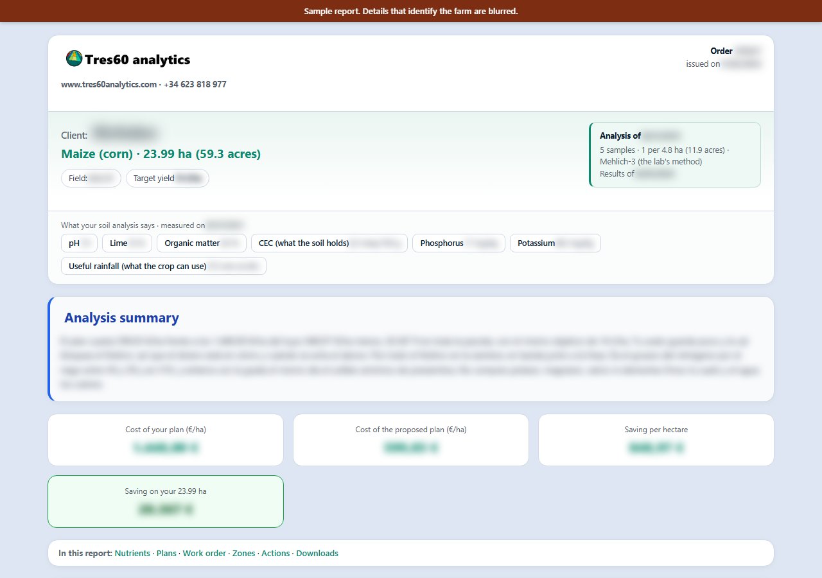Open the Downloads section link

[317, 553]
